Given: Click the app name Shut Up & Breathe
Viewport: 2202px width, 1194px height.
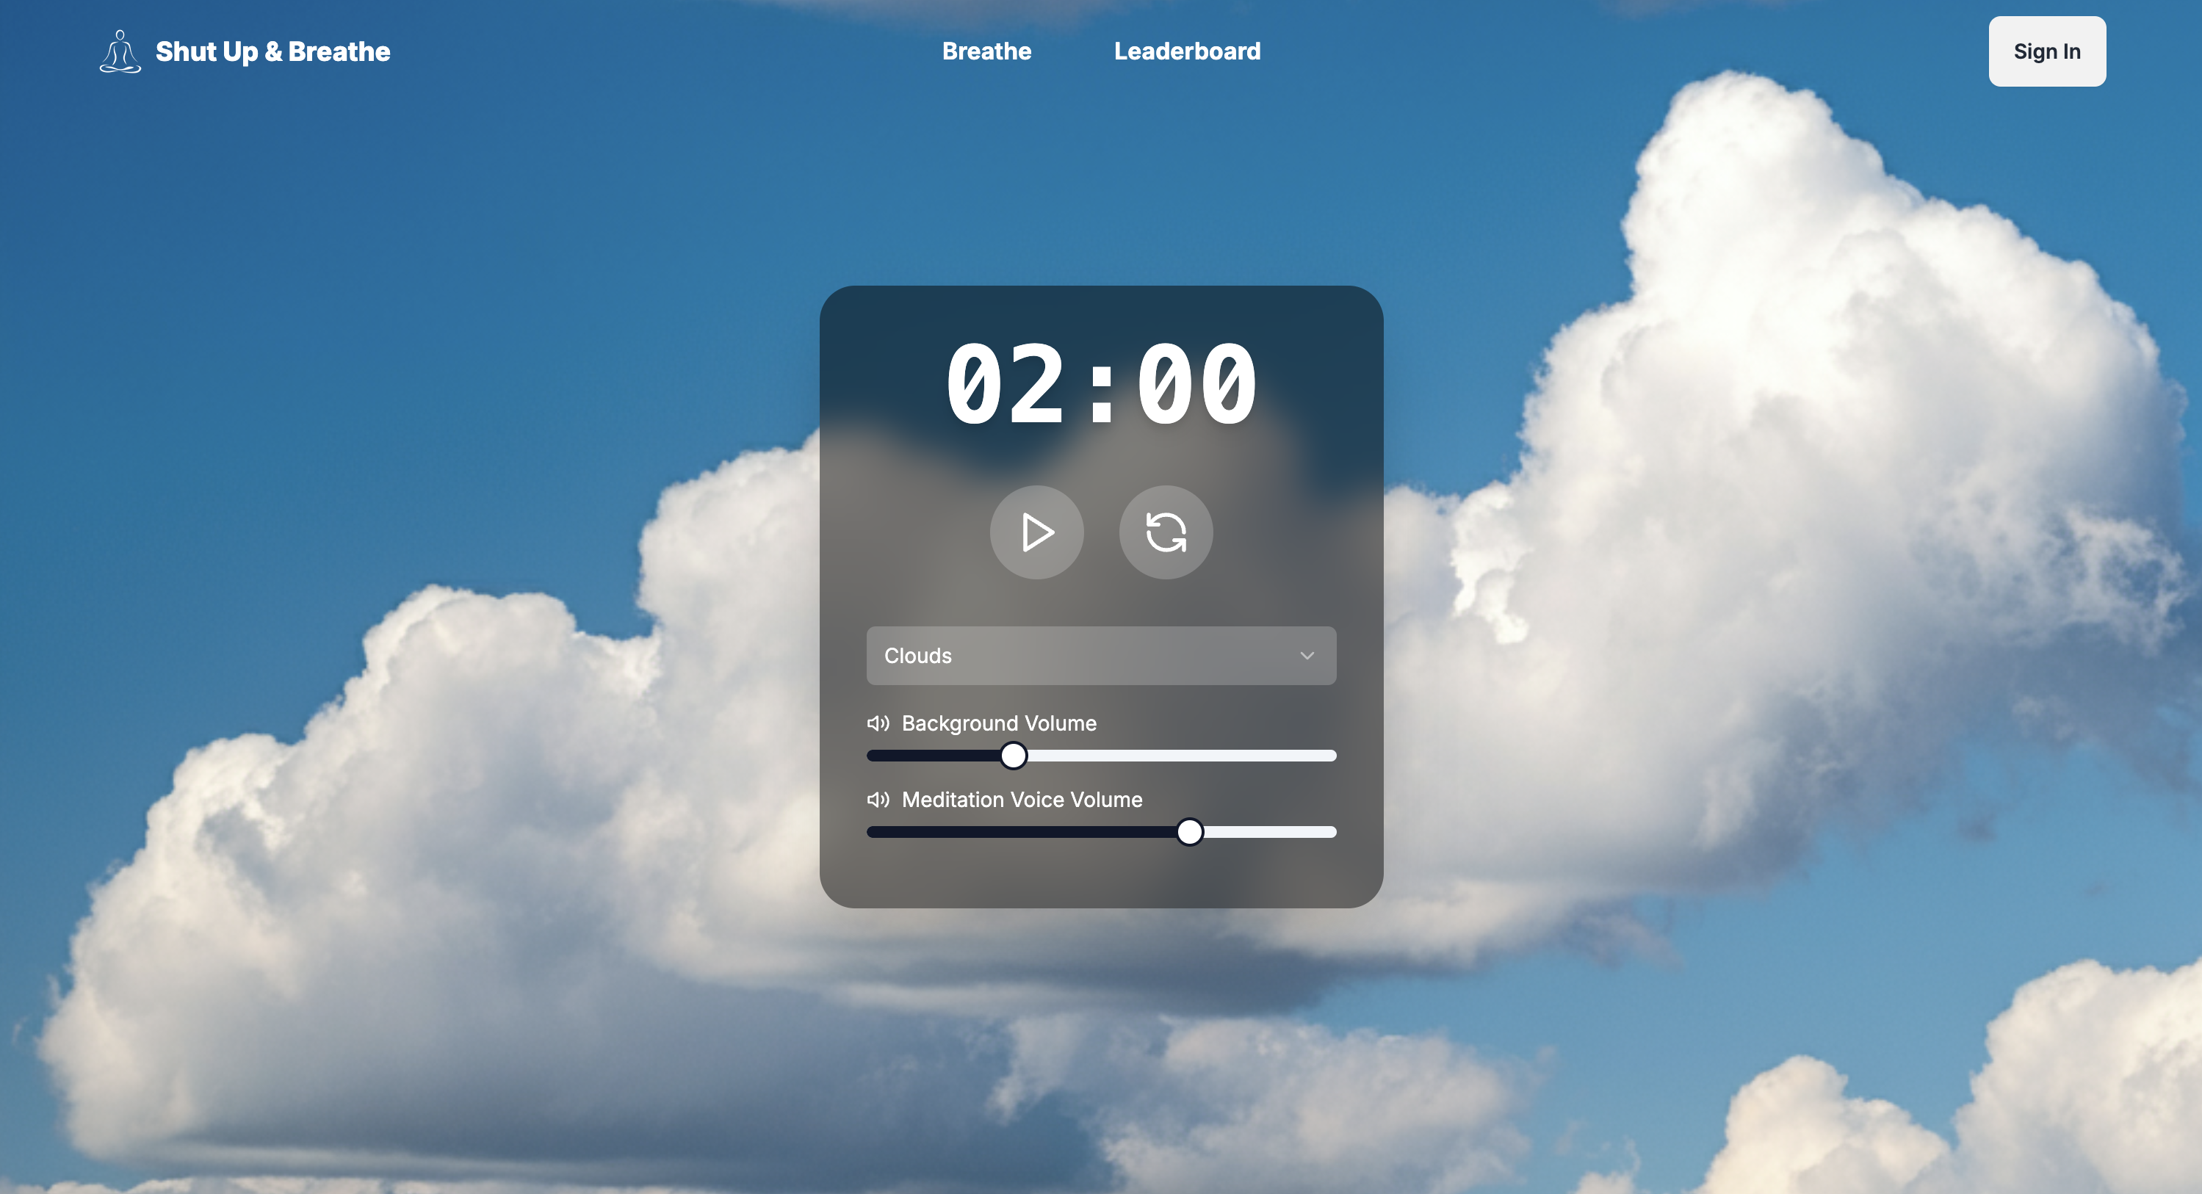Looking at the screenshot, I should [x=272, y=51].
